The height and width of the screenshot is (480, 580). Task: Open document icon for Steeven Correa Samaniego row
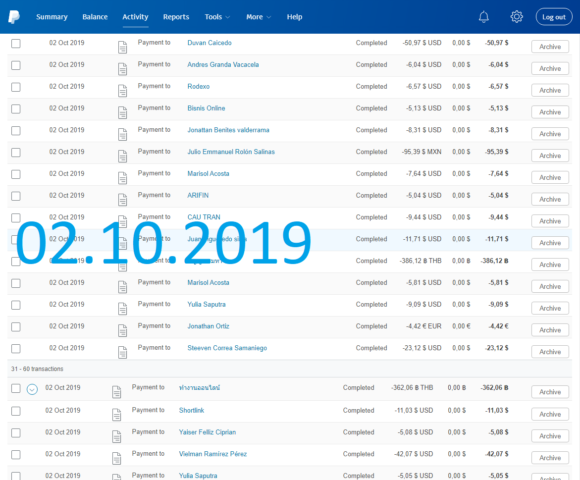pyautogui.click(x=122, y=352)
